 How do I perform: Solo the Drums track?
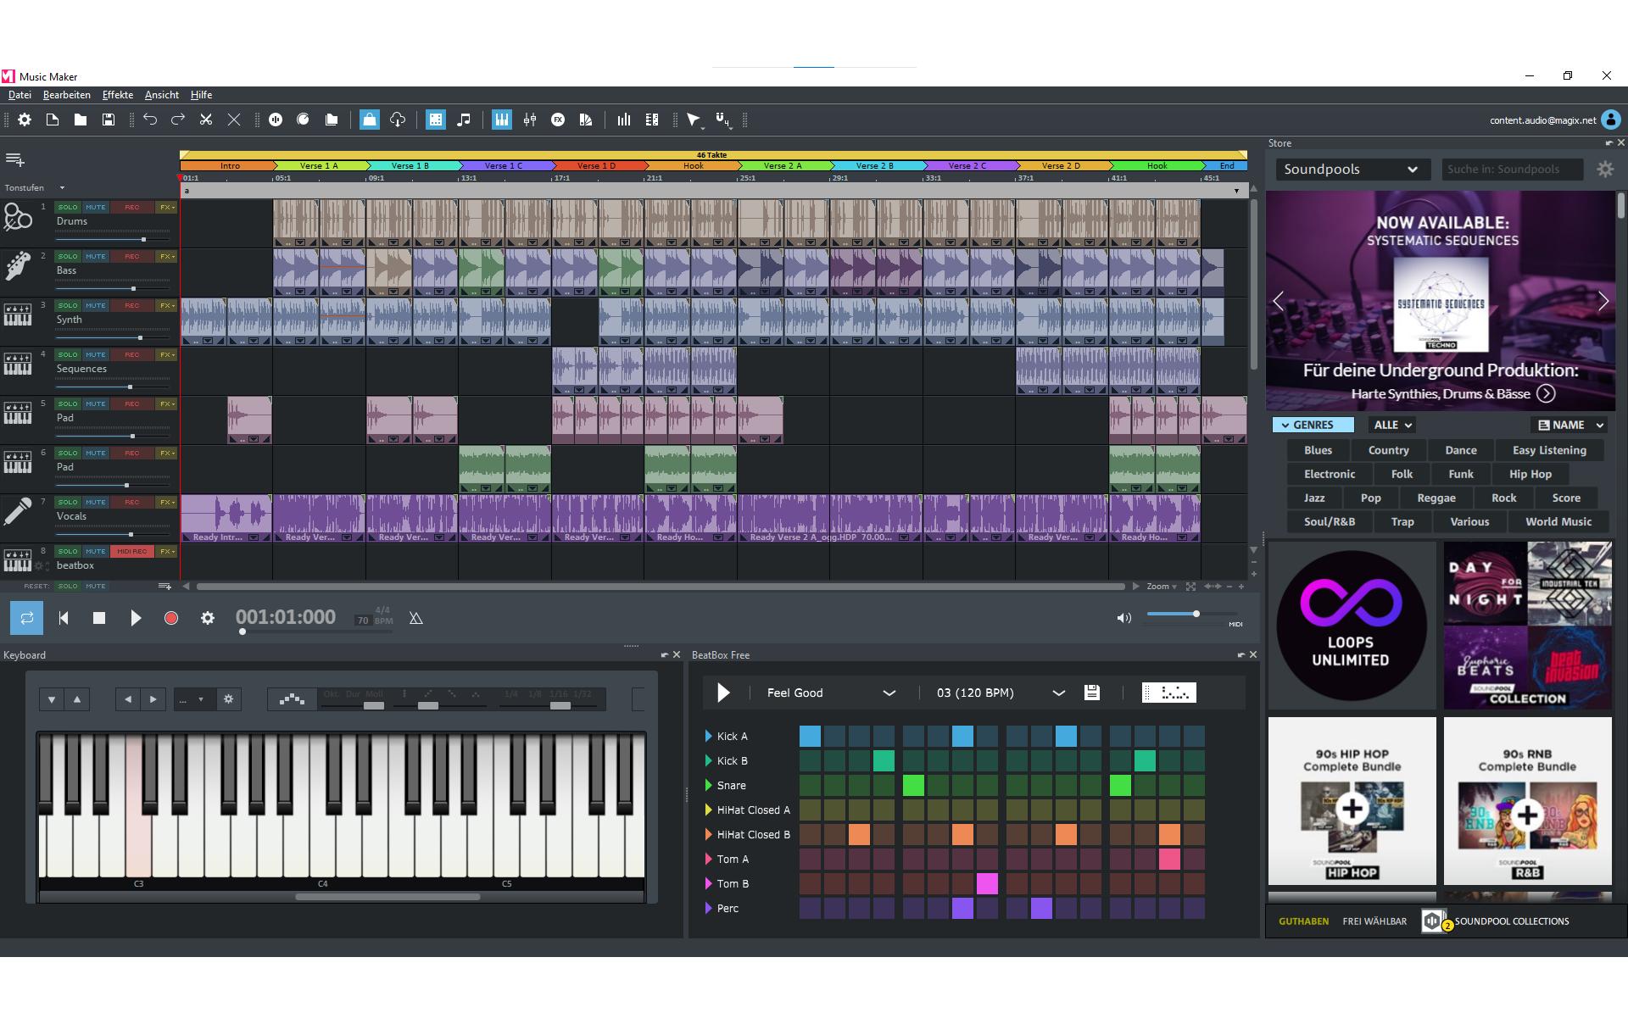[68, 207]
